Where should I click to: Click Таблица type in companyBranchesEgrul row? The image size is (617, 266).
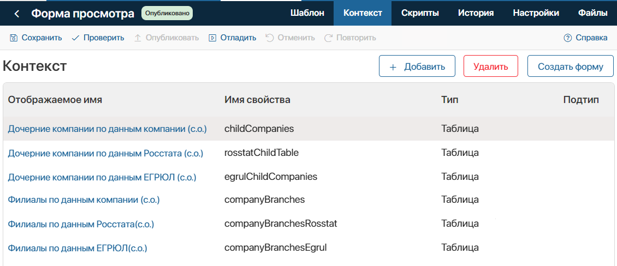[x=460, y=248]
